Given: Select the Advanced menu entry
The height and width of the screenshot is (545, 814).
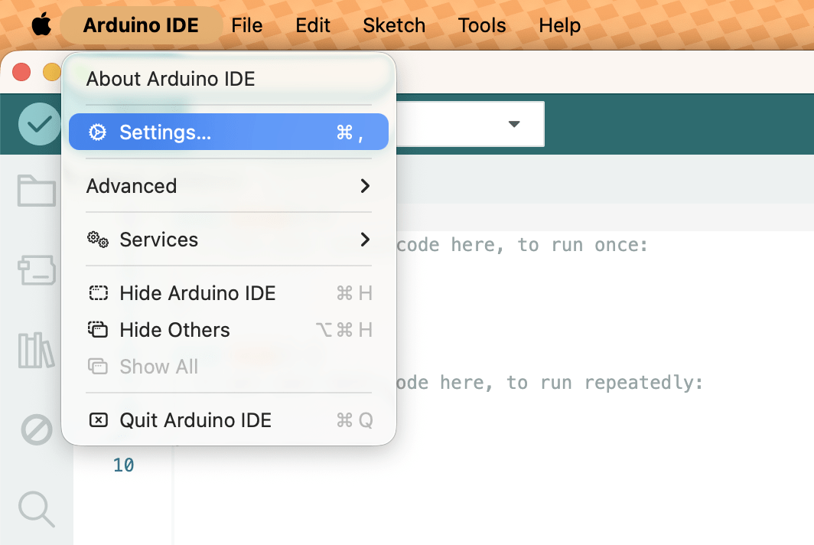Looking at the screenshot, I should coord(229,186).
